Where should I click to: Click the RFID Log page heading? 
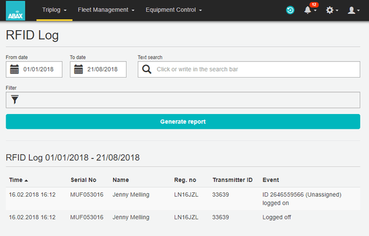32,35
